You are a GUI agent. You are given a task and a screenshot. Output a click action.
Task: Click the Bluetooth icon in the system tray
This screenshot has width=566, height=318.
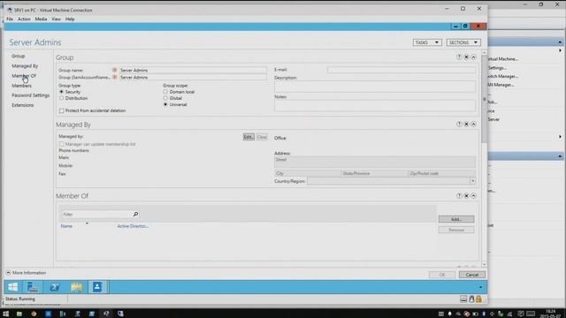(x=484, y=314)
